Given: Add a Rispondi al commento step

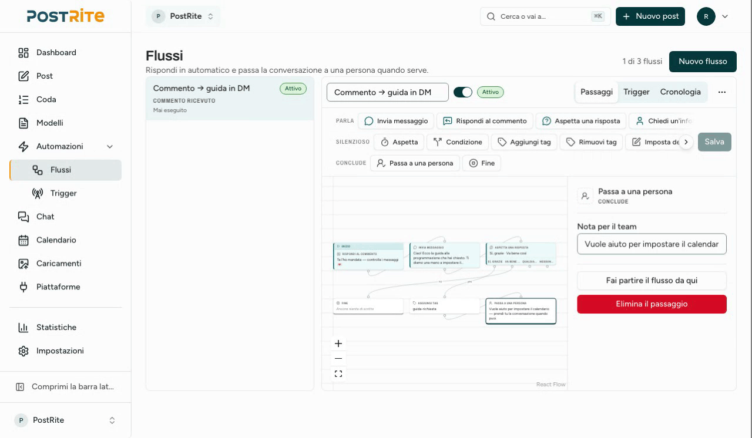Looking at the screenshot, I should pos(485,121).
